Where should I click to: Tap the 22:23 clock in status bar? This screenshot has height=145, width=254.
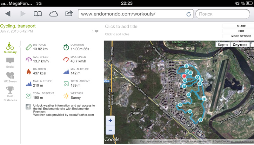click(127, 3)
